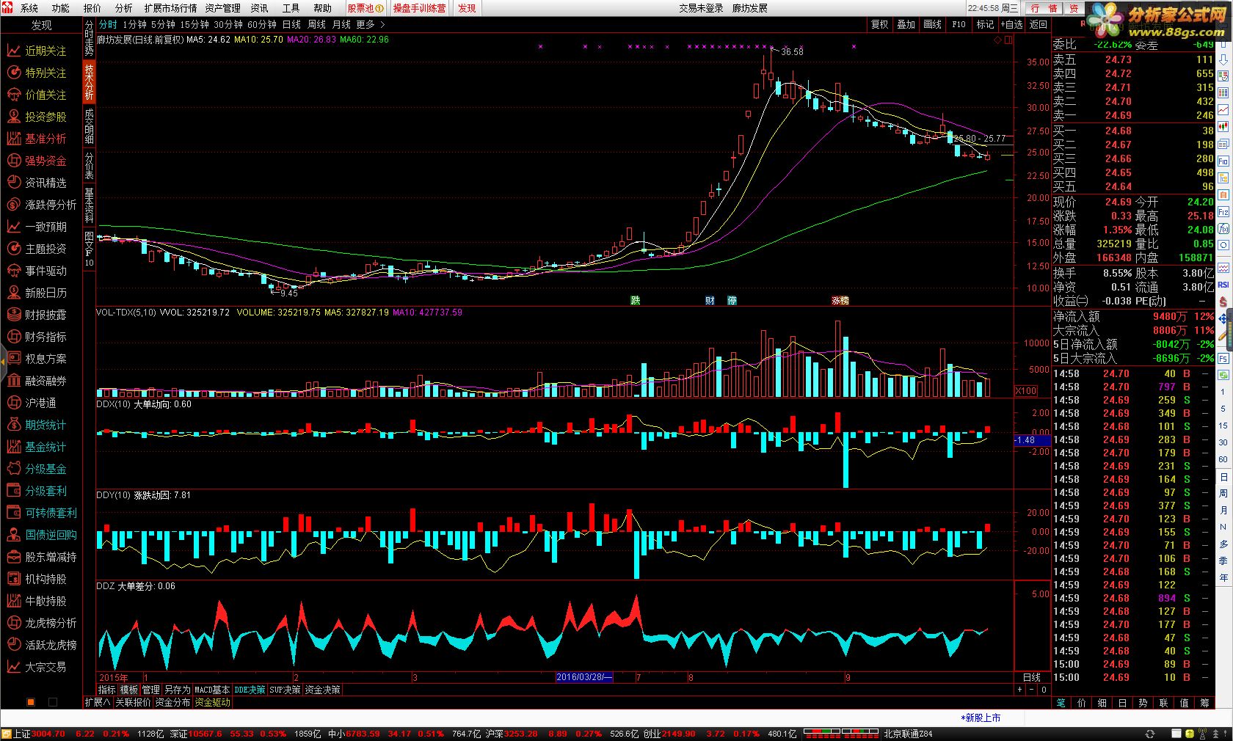Click the signal tower icon in status bar
The width and height of the screenshot is (1233, 741).
[x=1202, y=734]
